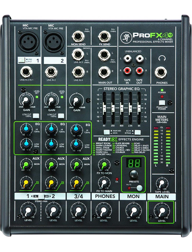
Task: Click the MON LEVEL knob
Action: pos(133,210)
